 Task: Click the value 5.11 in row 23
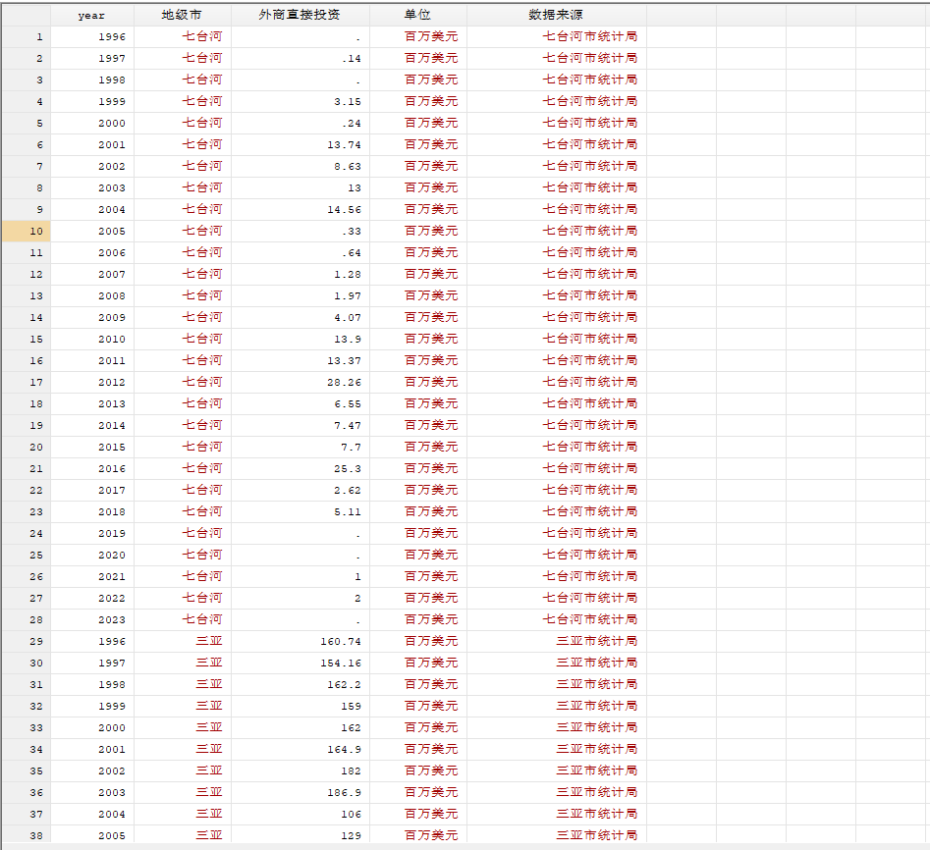pyautogui.click(x=348, y=512)
